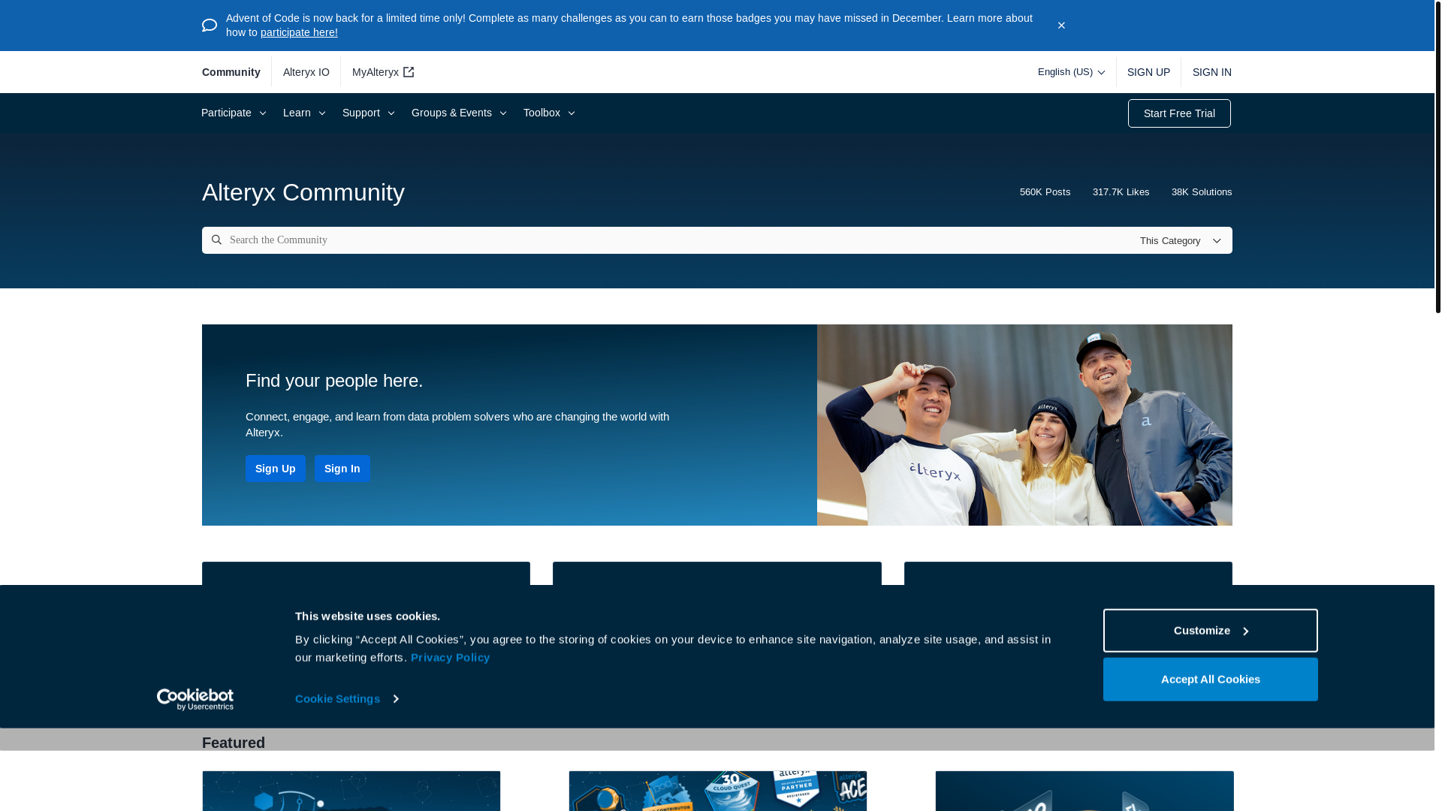Click the Sign Up button in hero banner
This screenshot has width=1442, height=811.
point(276,469)
